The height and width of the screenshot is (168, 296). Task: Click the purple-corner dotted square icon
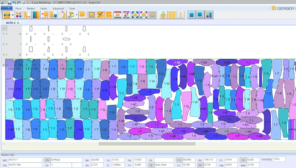[x=144, y=15]
